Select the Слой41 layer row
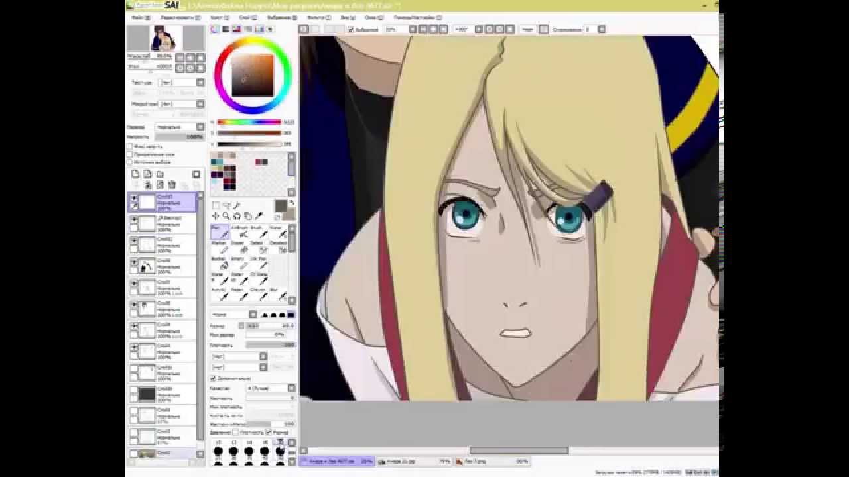 pyautogui.click(x=163, y=202)
